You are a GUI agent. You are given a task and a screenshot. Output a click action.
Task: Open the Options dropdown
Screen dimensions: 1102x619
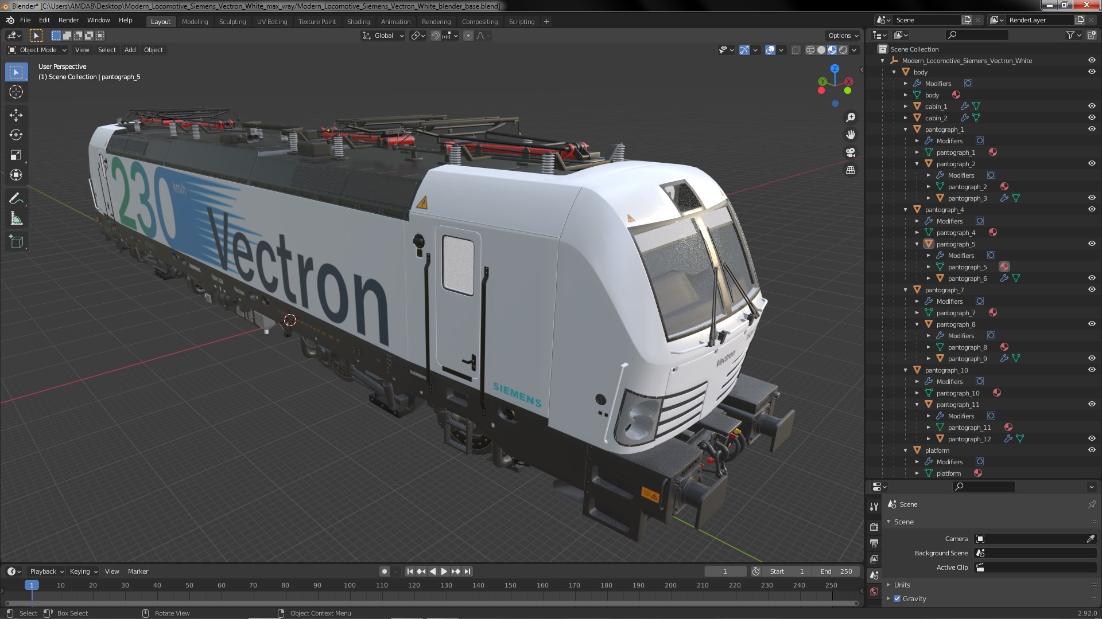point(843,36)
